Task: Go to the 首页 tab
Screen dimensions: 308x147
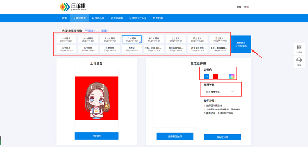Action: pos(64,18)
